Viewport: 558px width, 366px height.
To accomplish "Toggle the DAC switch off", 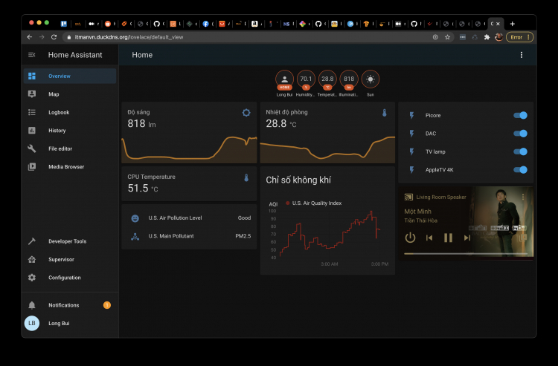I will [x=520, y=134].
